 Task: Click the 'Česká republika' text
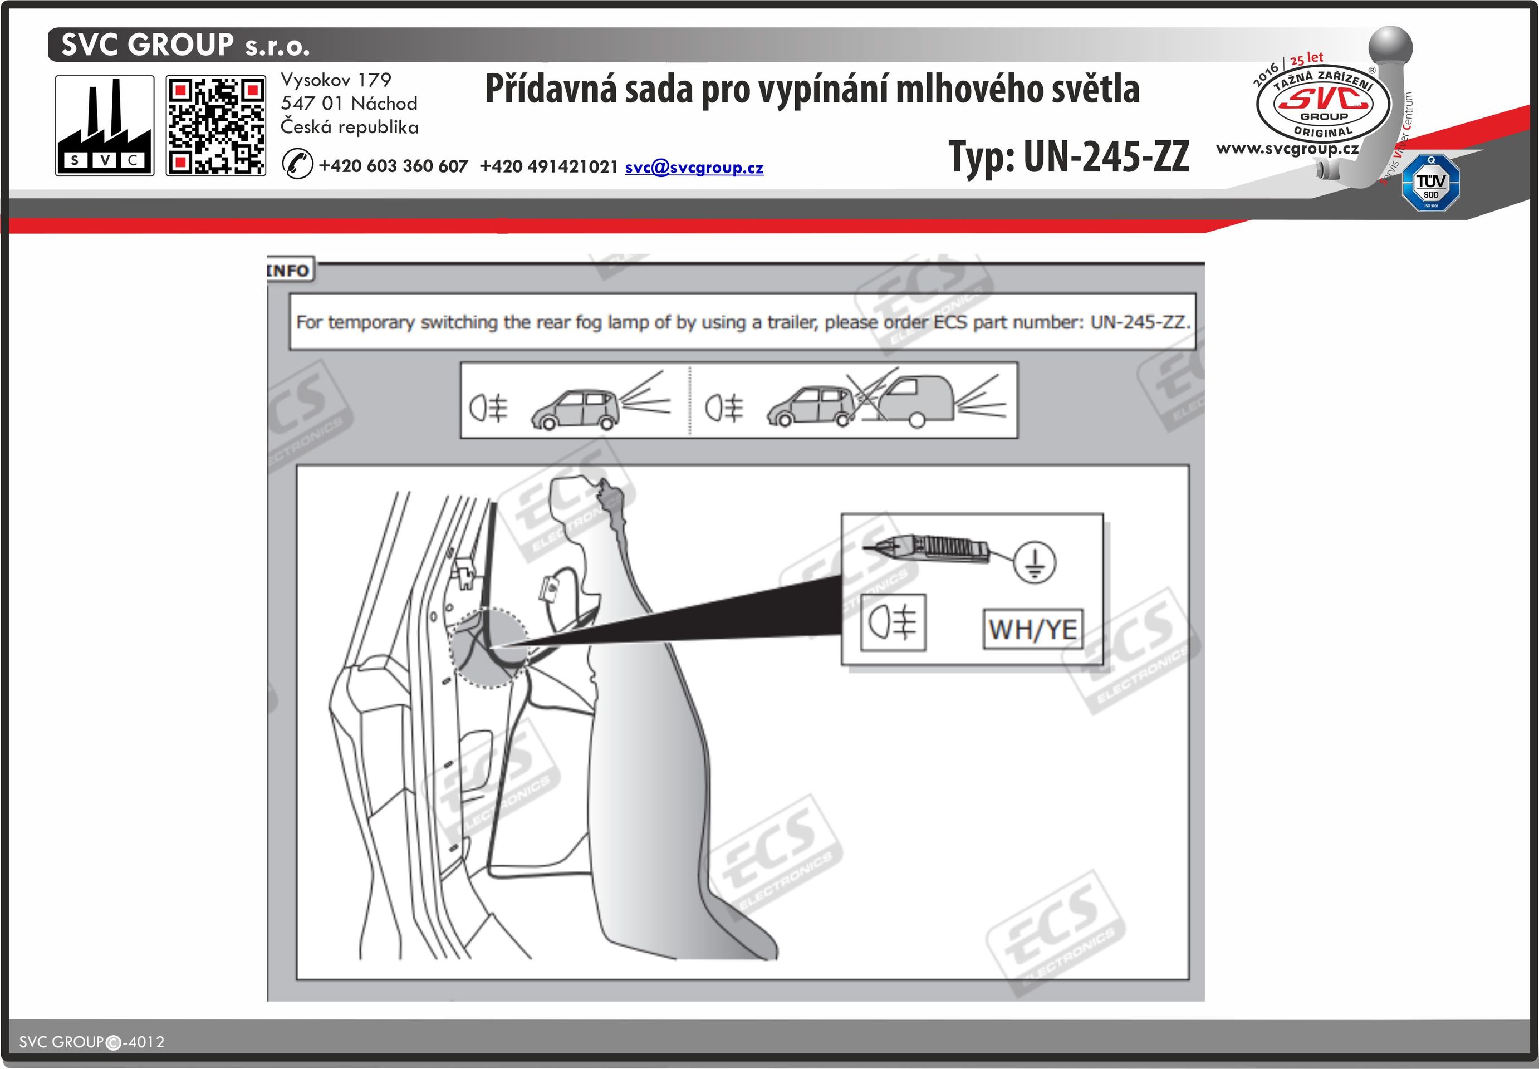coord(350,126)
